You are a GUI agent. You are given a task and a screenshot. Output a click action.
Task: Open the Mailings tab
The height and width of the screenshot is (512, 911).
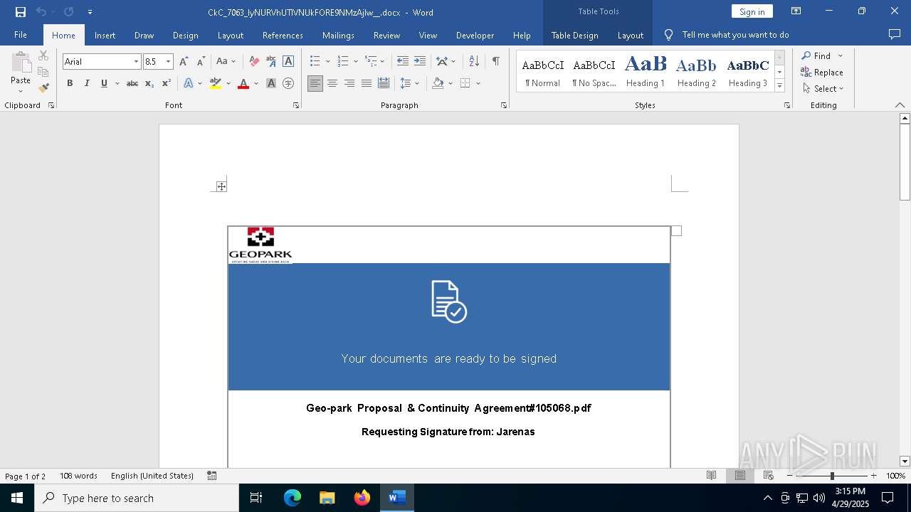click(x=338, y=35)
